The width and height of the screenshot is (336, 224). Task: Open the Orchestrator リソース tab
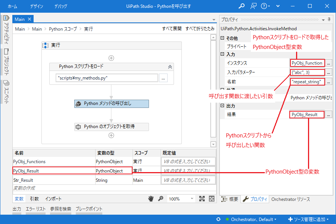[x=290, y=199]
